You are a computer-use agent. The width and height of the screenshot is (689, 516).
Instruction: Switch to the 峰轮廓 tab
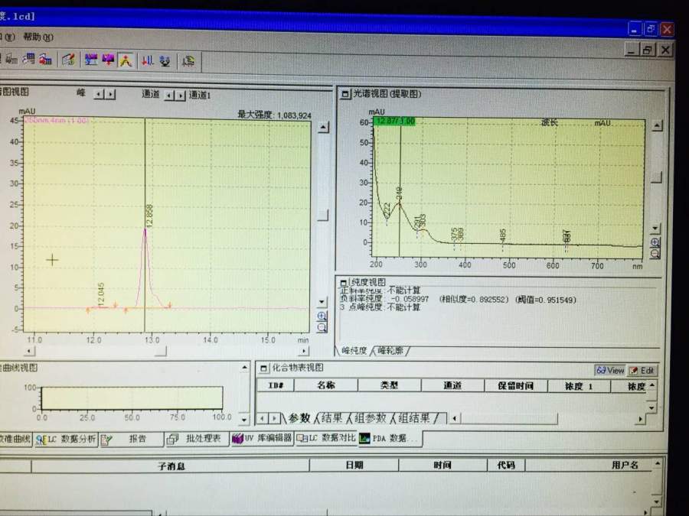(x=390, y=350)
